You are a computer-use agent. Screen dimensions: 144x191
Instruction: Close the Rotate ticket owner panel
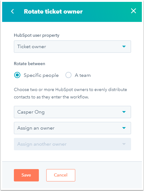click(134, 11)
